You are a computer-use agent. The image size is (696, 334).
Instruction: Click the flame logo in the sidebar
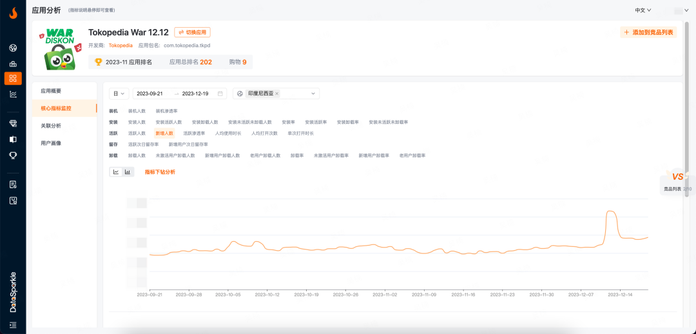(13, 13)
